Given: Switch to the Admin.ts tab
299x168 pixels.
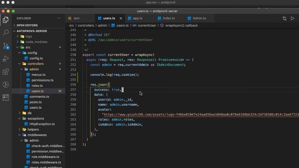Looking at the screenshot, I should pyautogui.click(x=199, y=18).
